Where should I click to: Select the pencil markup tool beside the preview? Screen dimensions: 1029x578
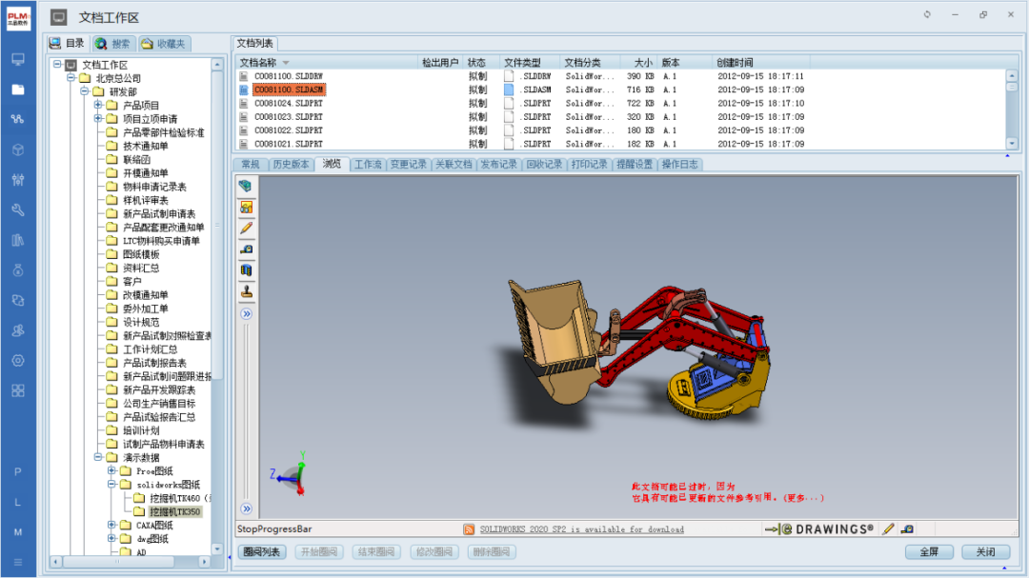(247, 228)
